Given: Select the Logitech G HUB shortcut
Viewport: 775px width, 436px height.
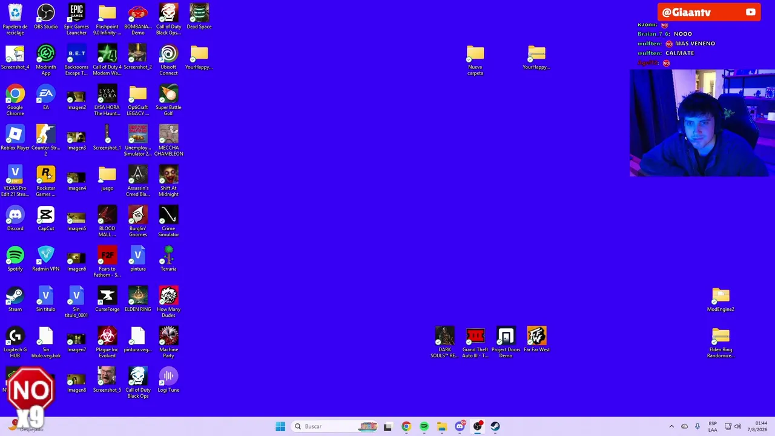Looking at the screenshot, I should 15,343.
